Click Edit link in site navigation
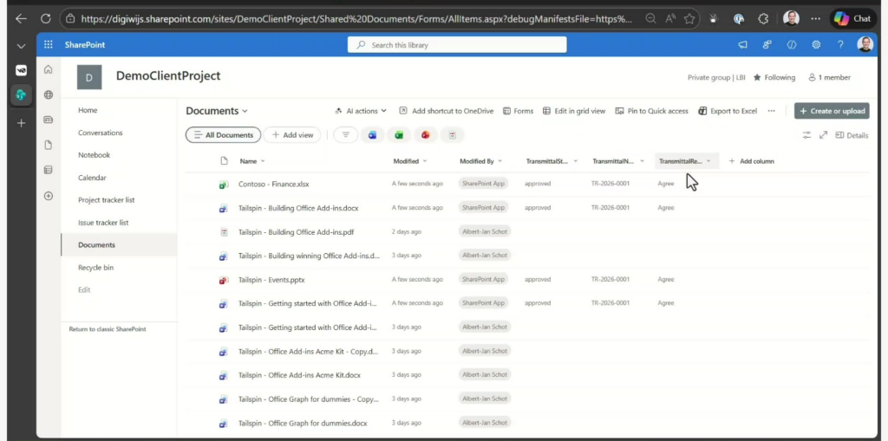Viewport: 888px width, 441px height. 84,290
